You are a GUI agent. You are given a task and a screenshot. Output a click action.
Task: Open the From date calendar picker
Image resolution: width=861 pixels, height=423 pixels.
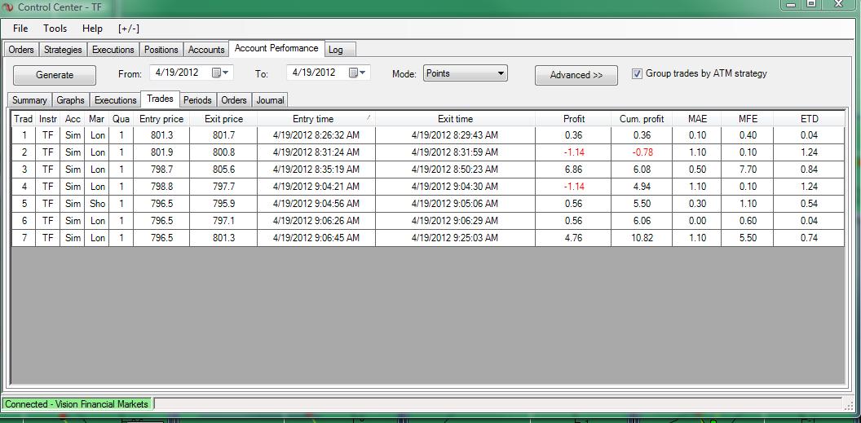(220, 73)
